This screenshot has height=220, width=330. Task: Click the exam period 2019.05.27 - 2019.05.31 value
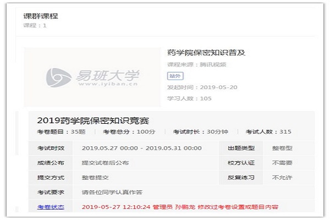(141, 148)
